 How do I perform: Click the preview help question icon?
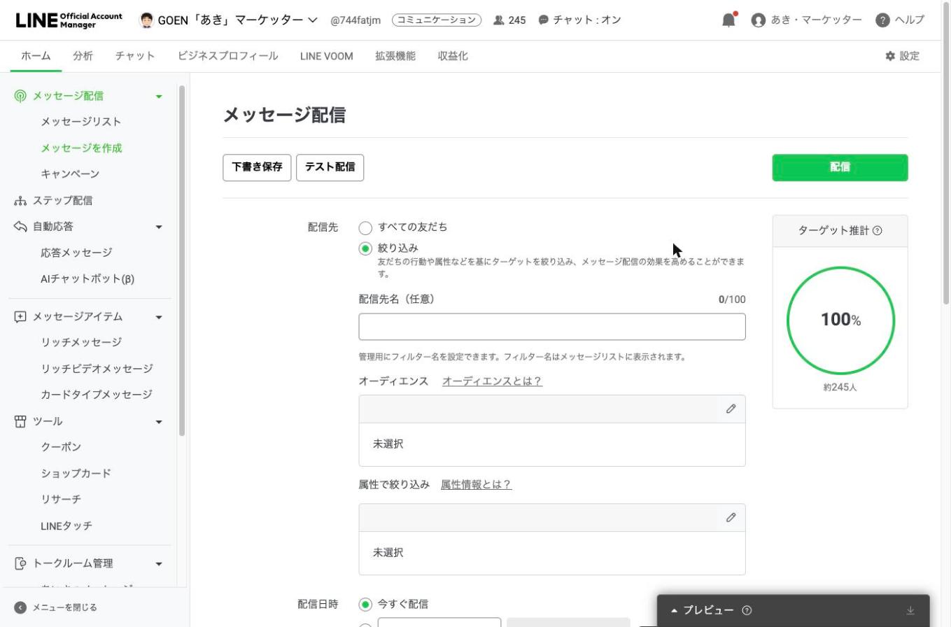pos(747,610)
